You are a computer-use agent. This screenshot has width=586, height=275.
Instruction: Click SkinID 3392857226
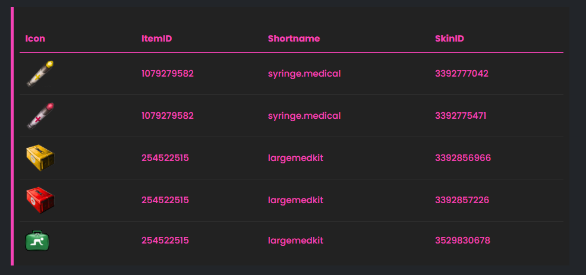(462, 200)
